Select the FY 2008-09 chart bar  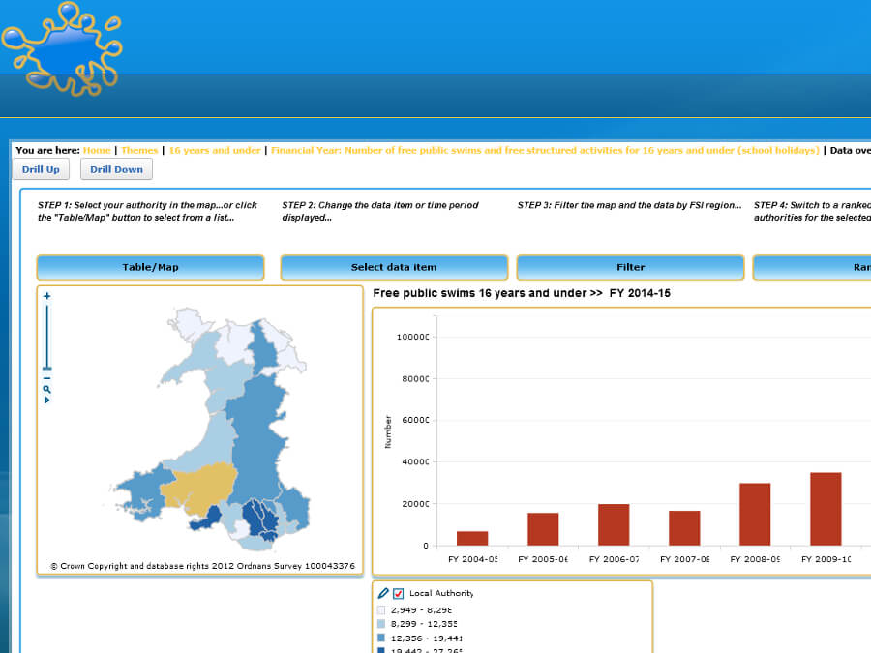[x=755, y=515]
